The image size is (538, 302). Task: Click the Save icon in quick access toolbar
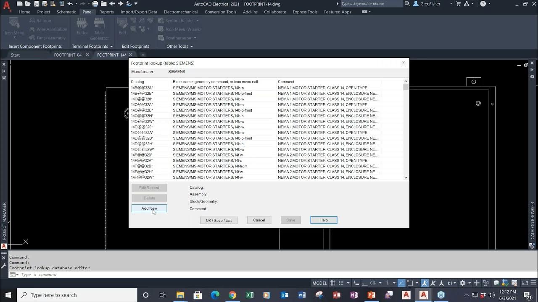(37, 4)
